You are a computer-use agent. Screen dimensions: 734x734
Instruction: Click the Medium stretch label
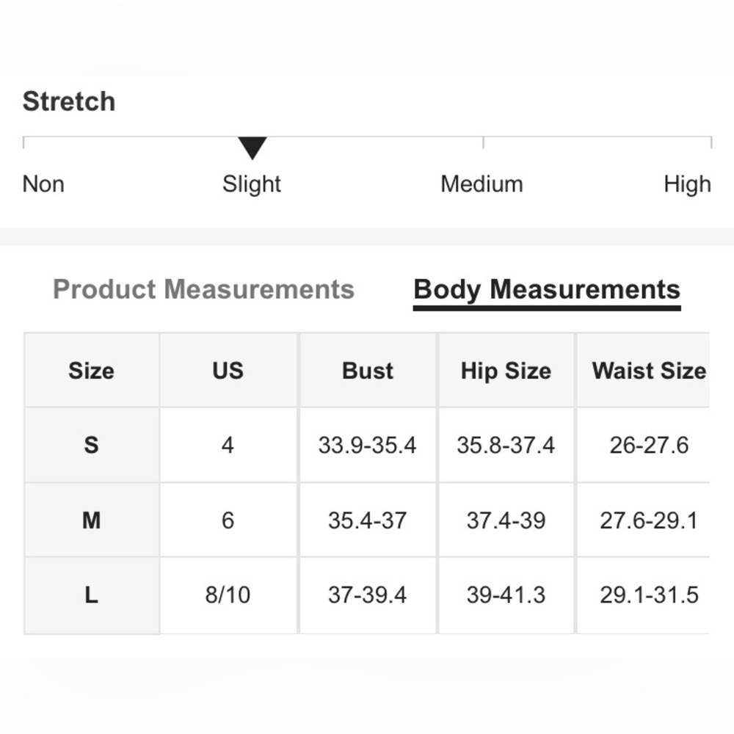click(x=482, y=183)
